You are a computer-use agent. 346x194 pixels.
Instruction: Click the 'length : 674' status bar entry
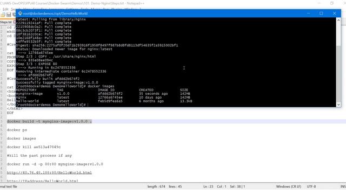[x=156, y=186]
